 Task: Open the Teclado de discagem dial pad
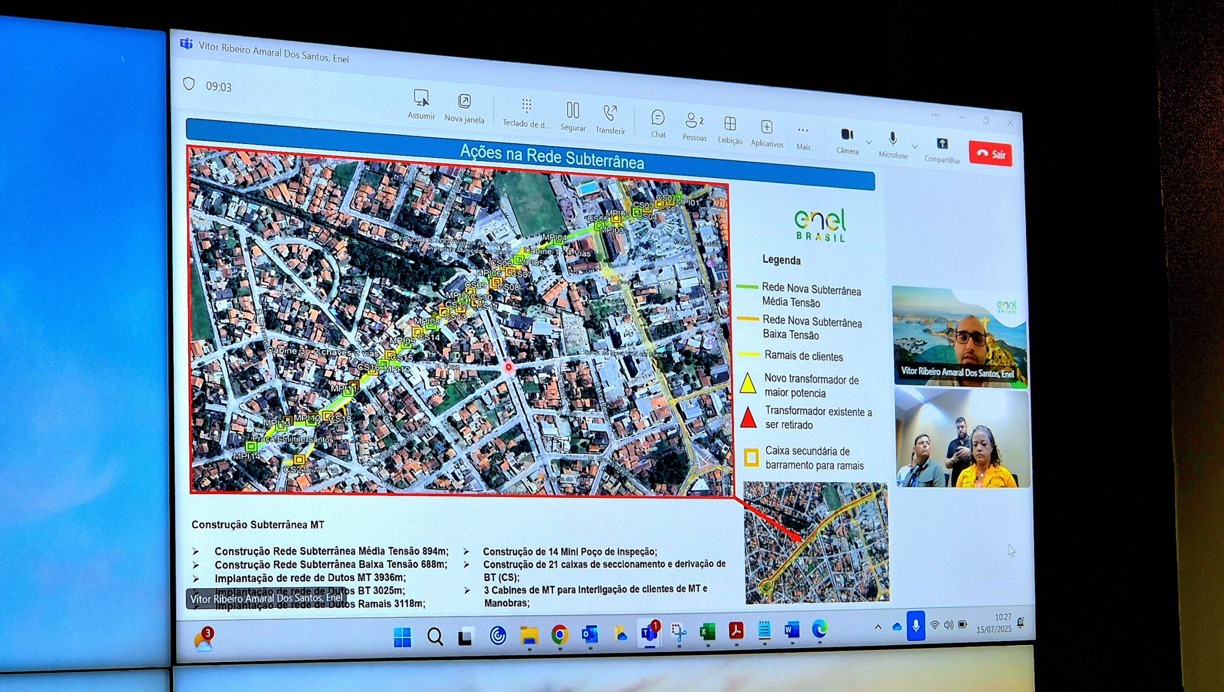(526, 107)
